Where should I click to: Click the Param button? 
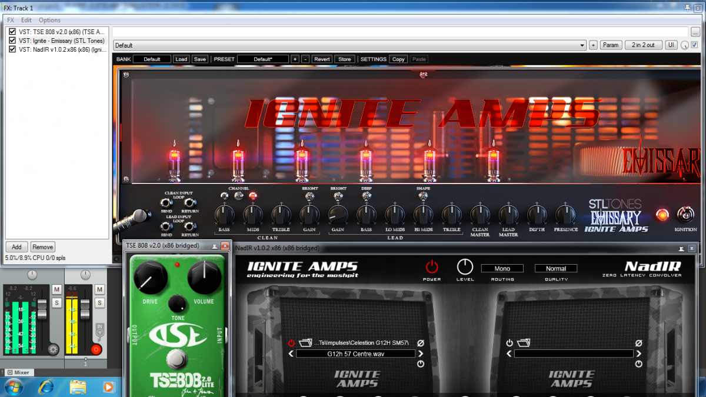click(x=611, y=45)
